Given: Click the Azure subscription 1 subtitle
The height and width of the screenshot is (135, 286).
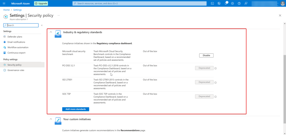Looking at the screenshot, I should (19, 19).
